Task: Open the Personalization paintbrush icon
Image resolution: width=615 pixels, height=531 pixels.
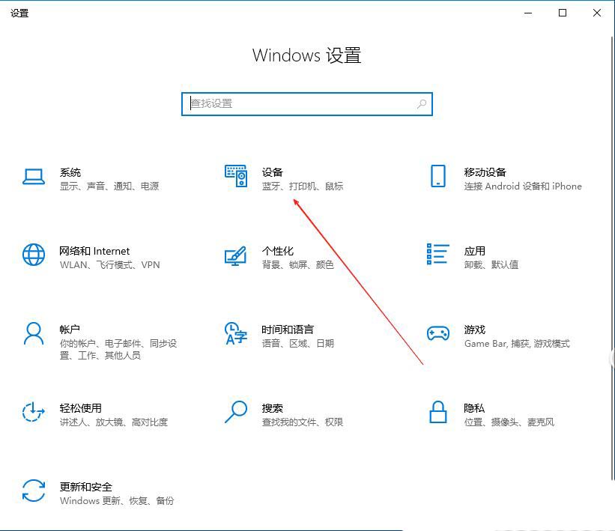Action: (x=236, y=255)
